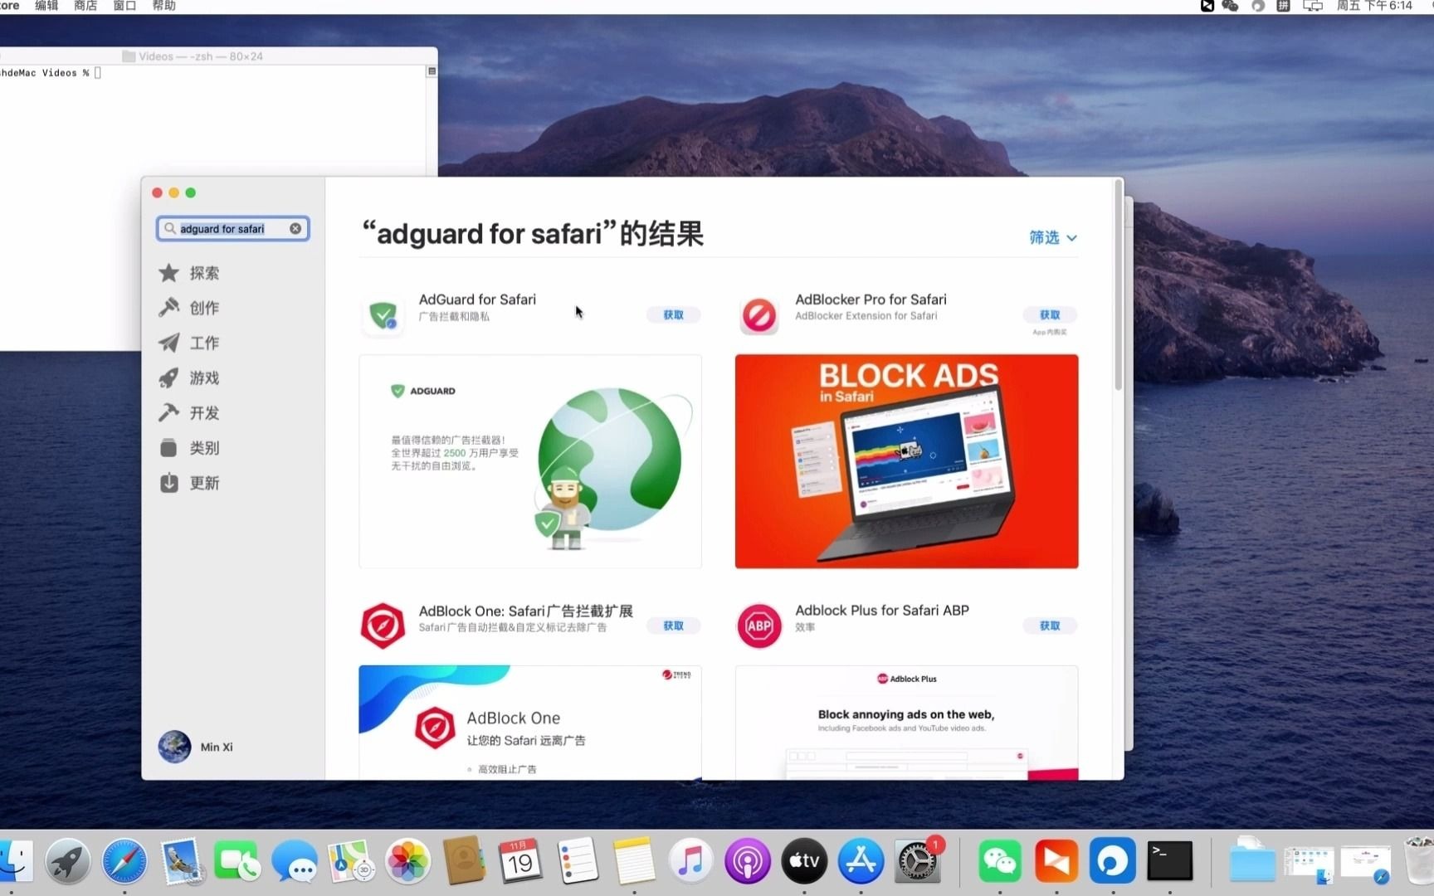
Task: Switch to App Store Dock icon
Action: point(861,861)
